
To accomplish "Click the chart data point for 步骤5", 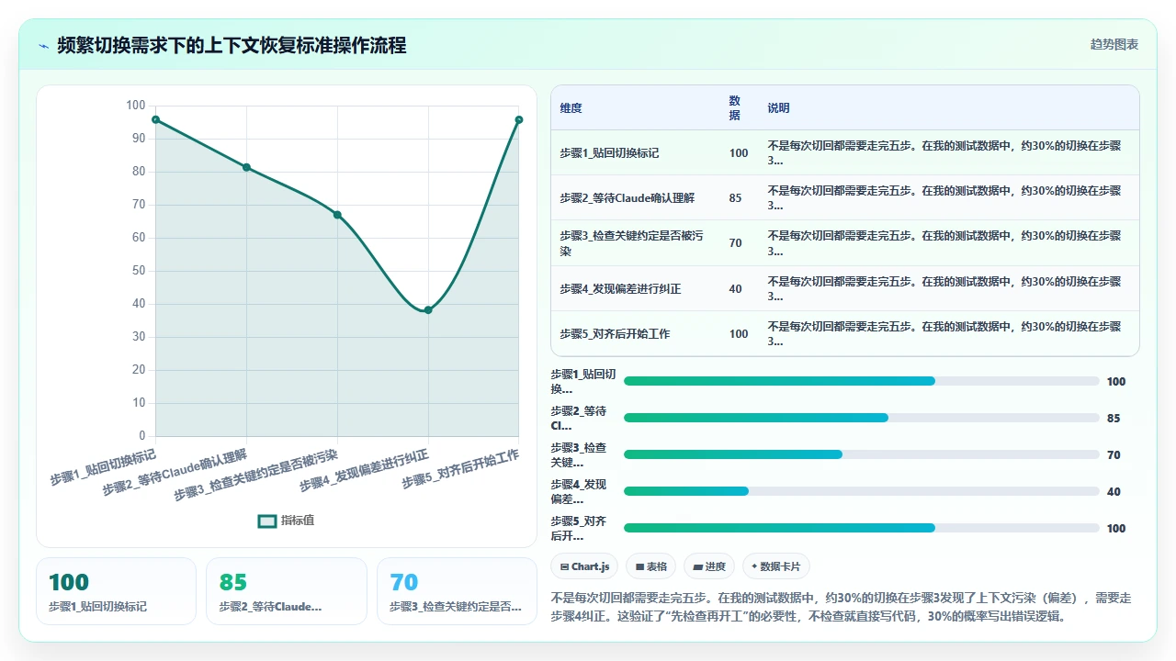I will pos(519,119).
